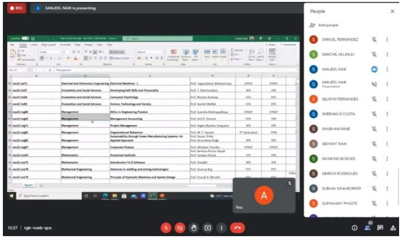Screen dimensions: 402x239
Task: Click the meeting code rgk-vxeb-qcs
Action: pos(38,228)
